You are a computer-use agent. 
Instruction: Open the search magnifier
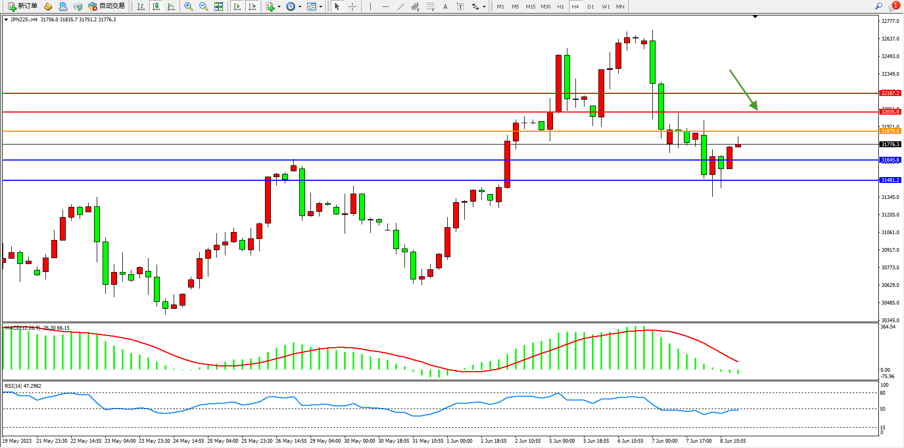coord(878,6)
